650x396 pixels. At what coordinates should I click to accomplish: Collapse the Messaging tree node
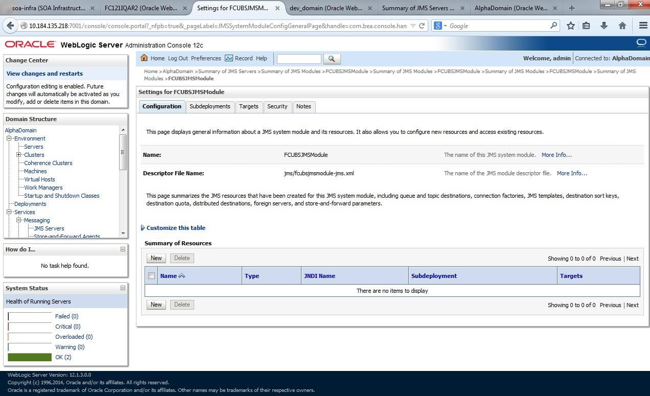pyautogui.click(x=19, y=220)
